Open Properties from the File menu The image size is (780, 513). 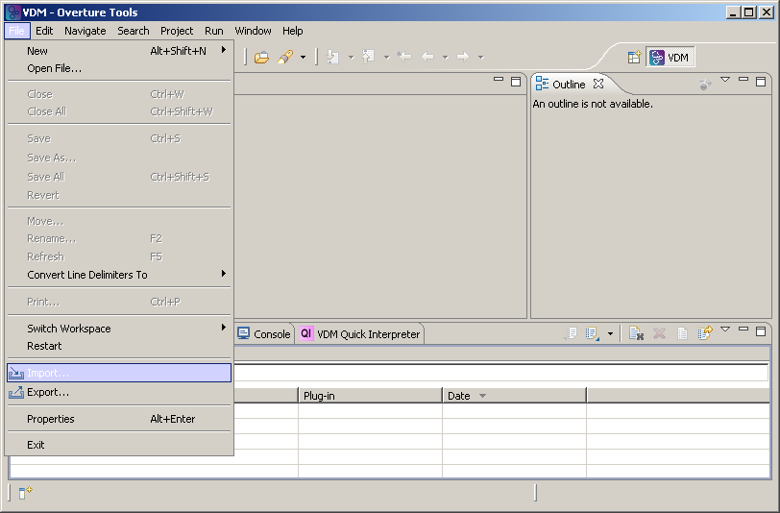[119, 419]
